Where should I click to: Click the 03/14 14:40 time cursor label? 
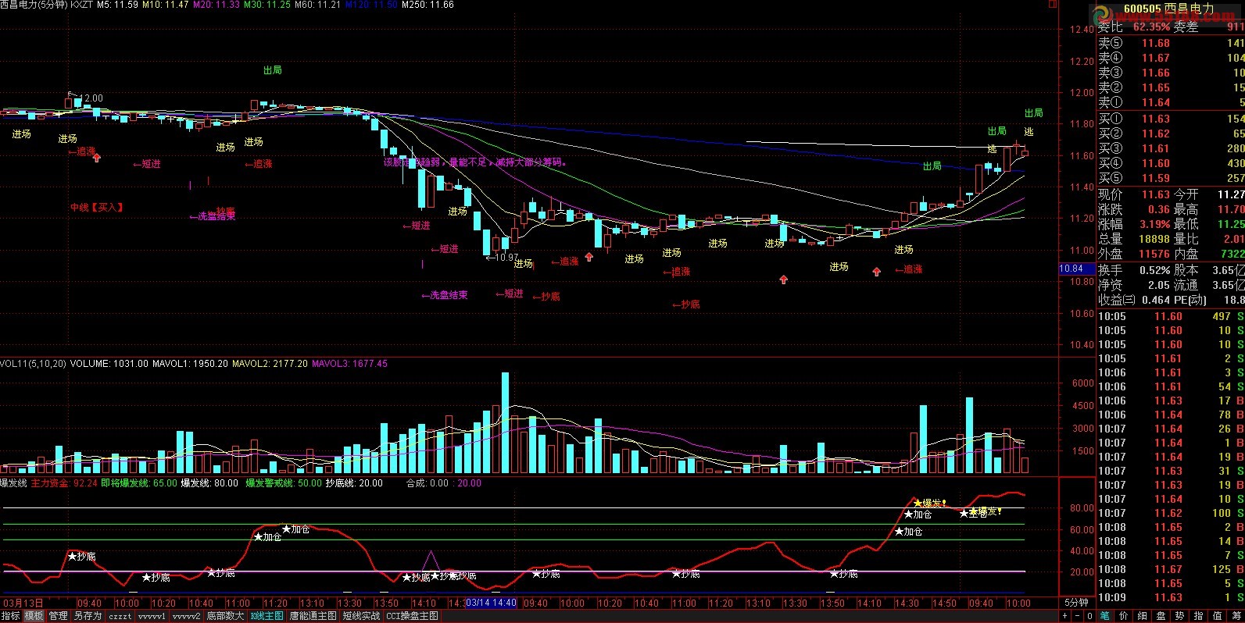pos(491,603)
